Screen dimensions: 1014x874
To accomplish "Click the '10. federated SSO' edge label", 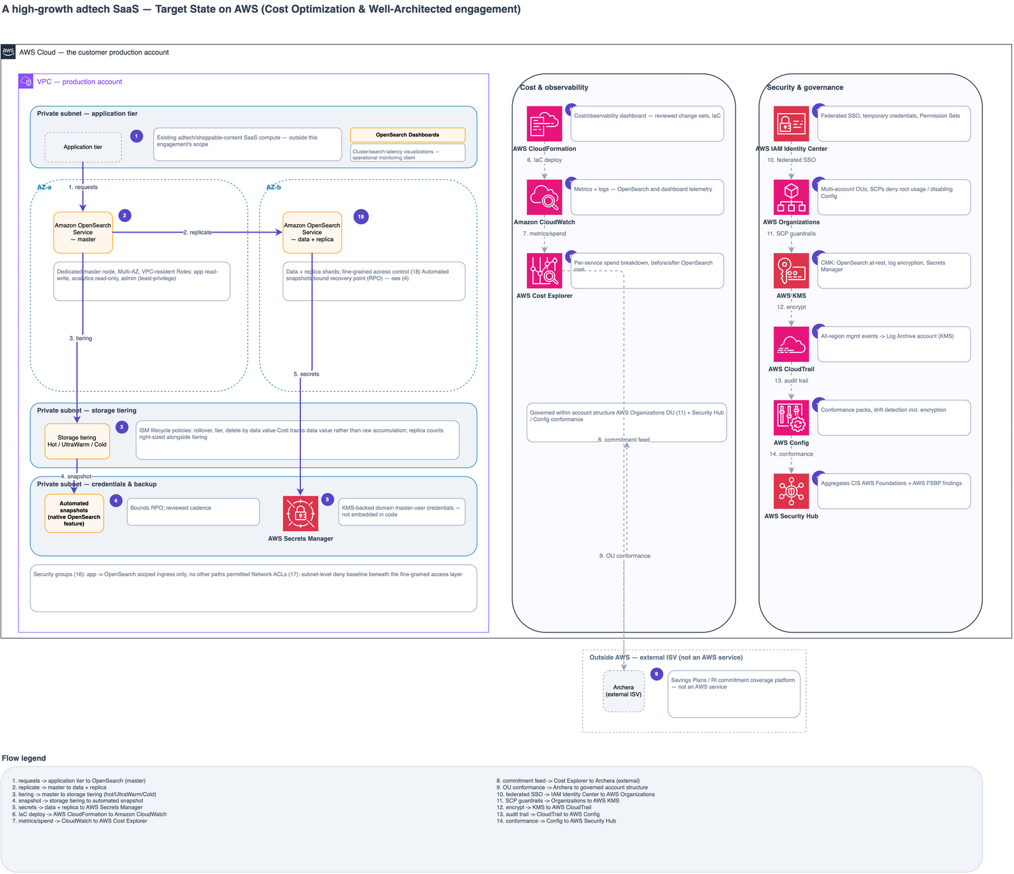I will point(791,160).
